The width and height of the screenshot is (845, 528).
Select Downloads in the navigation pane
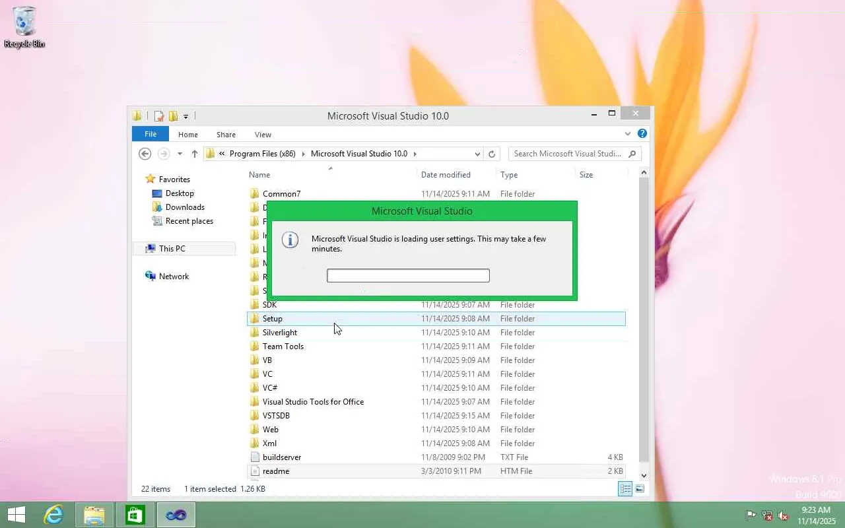pyautogui.click(x=185, y=207)
